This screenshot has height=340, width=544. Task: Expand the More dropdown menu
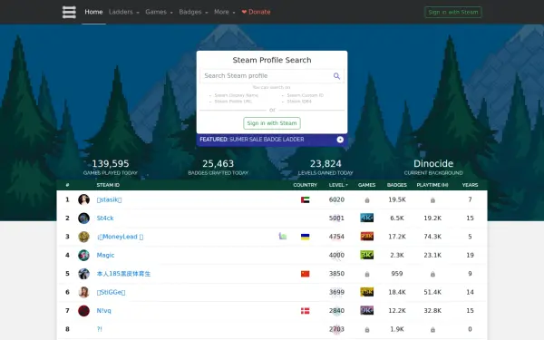coord(225,12)
